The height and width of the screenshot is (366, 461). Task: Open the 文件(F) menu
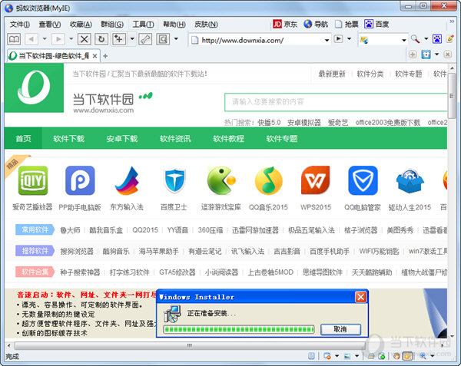click(x=20, y=25)
